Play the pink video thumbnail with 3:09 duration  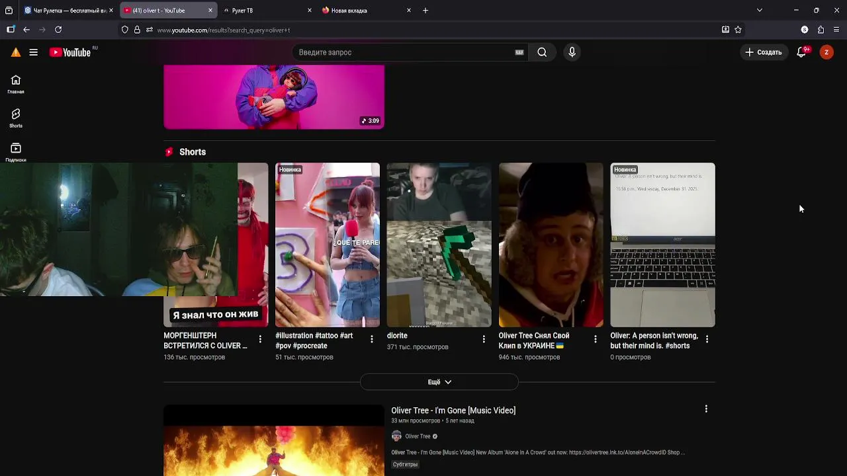pyautogui.click(x=274, y=97)
